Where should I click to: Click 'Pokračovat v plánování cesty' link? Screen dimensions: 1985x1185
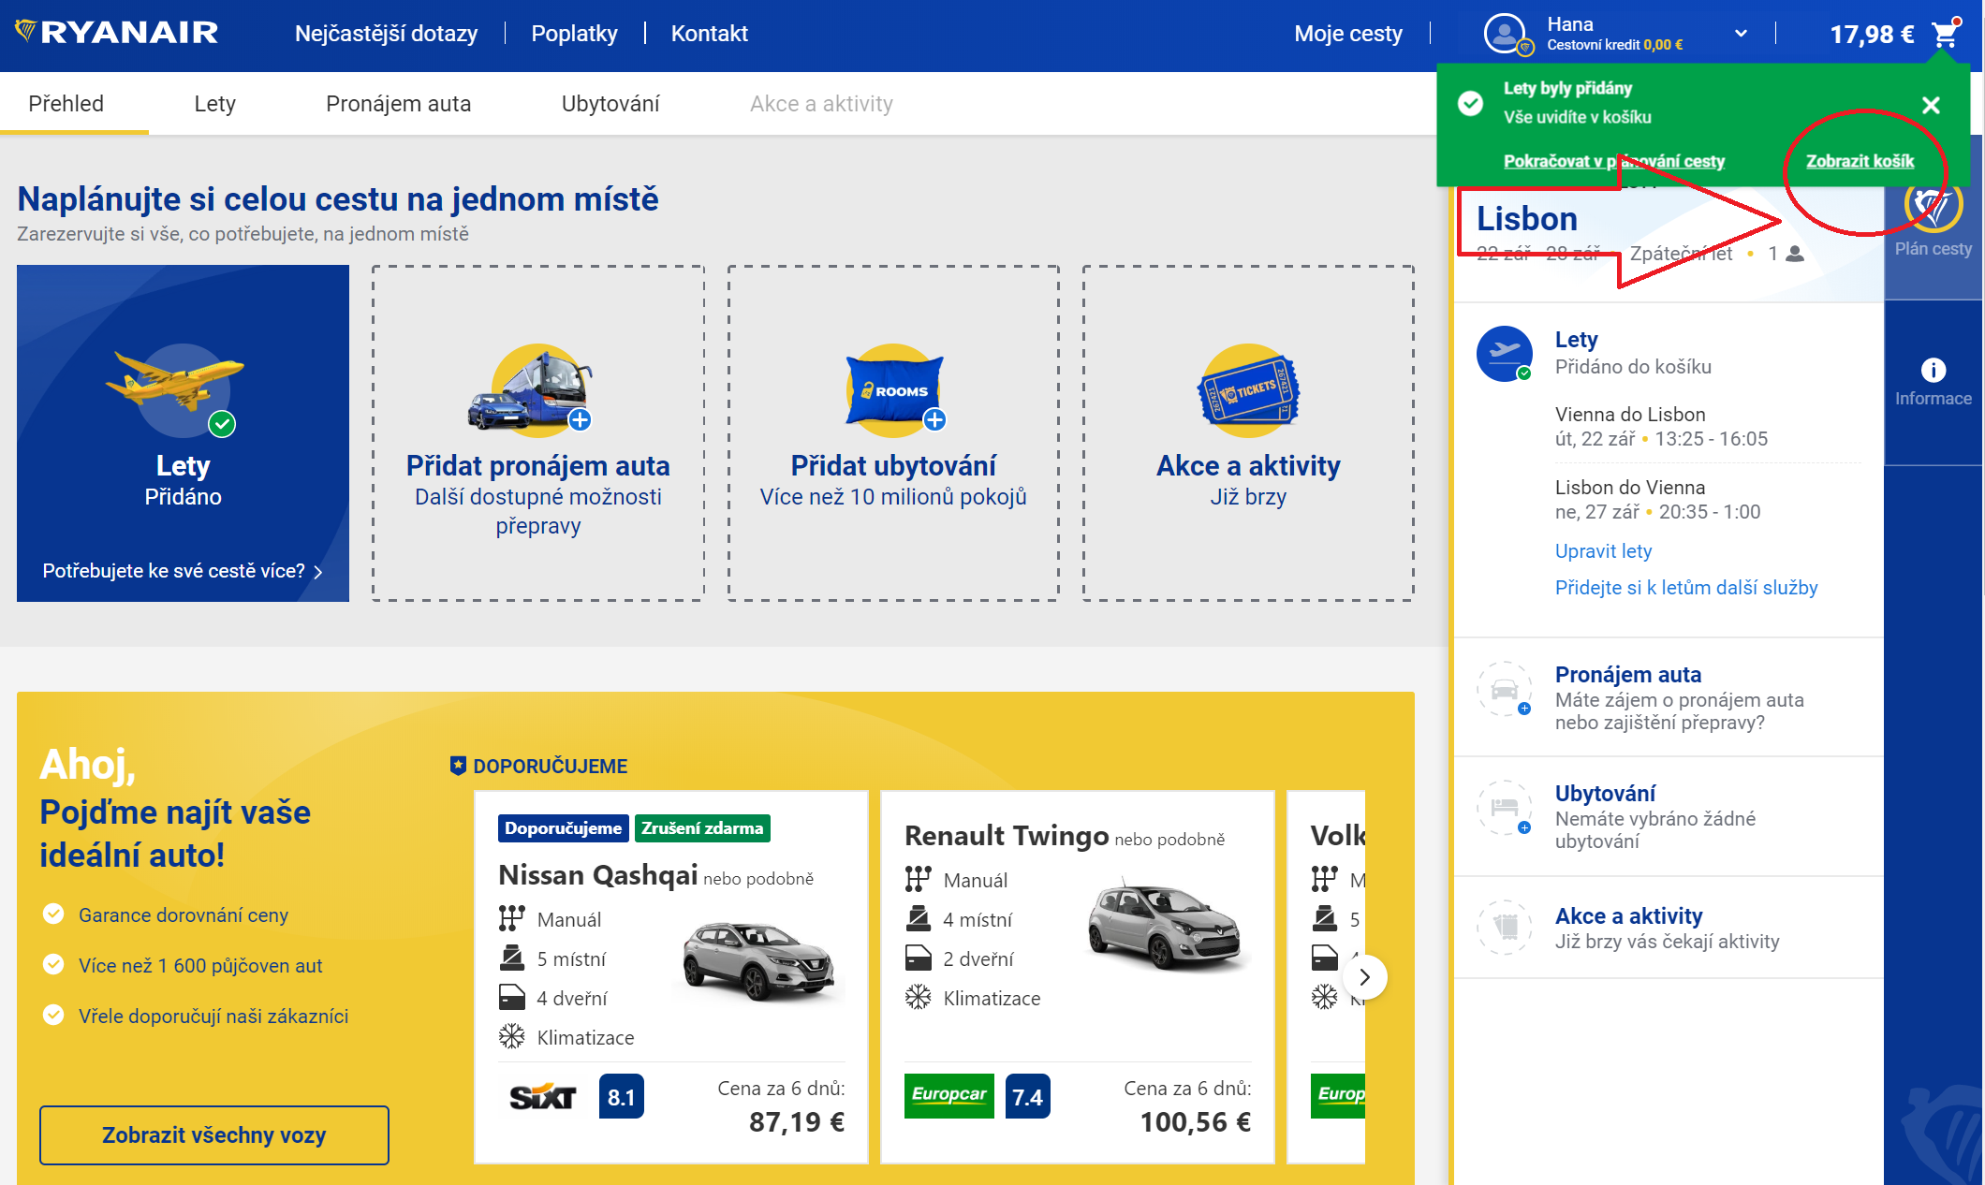point(1614,161)
